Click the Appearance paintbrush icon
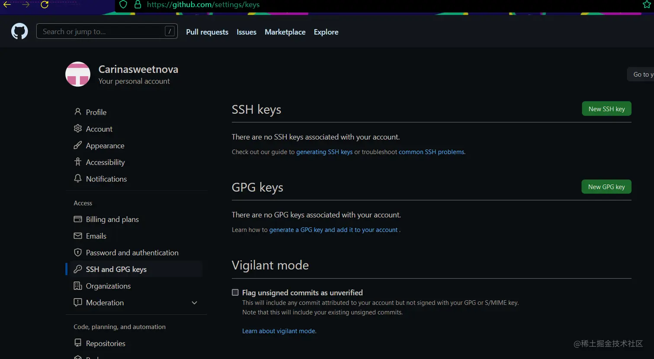 (78, 145)
